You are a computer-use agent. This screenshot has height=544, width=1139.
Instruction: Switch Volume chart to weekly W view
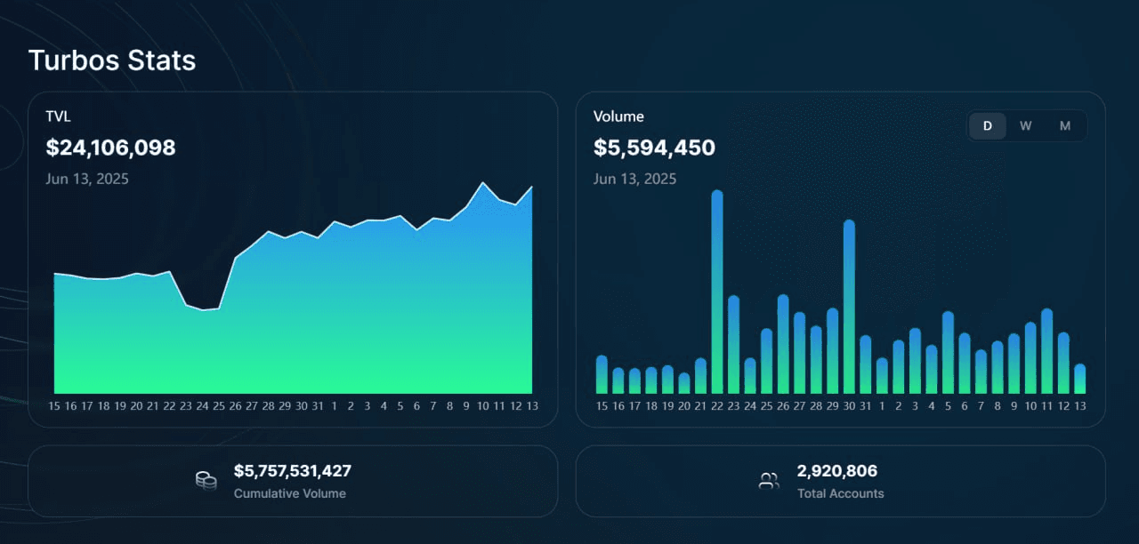[x=1026, y=126]
